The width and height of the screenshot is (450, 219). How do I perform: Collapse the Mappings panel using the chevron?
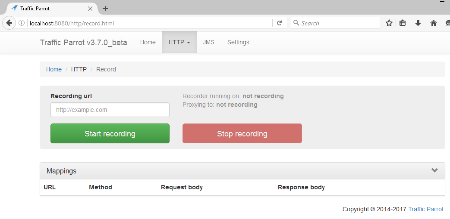434,170
